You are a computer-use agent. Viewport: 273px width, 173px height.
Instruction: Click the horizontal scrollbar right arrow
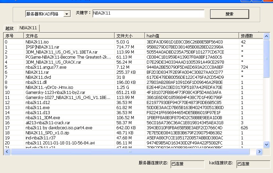pos(259,151)
